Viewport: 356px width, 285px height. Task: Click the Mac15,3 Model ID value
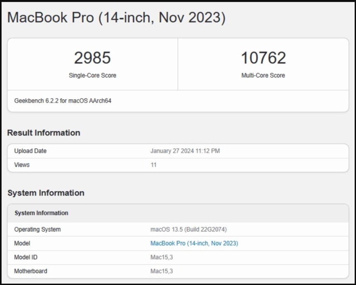(x=162, y=257)
